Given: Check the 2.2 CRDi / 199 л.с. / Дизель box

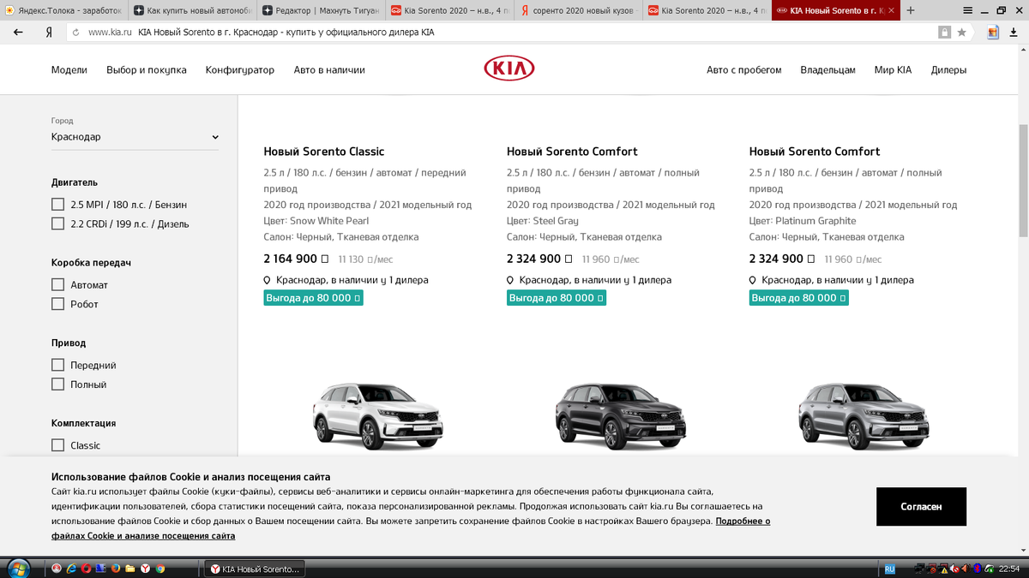Looking at the screenshot, I should [57, 223].
